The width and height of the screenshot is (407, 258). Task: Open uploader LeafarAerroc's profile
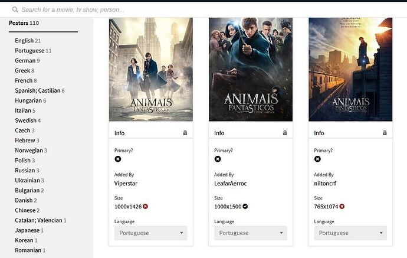pos(231,184)
